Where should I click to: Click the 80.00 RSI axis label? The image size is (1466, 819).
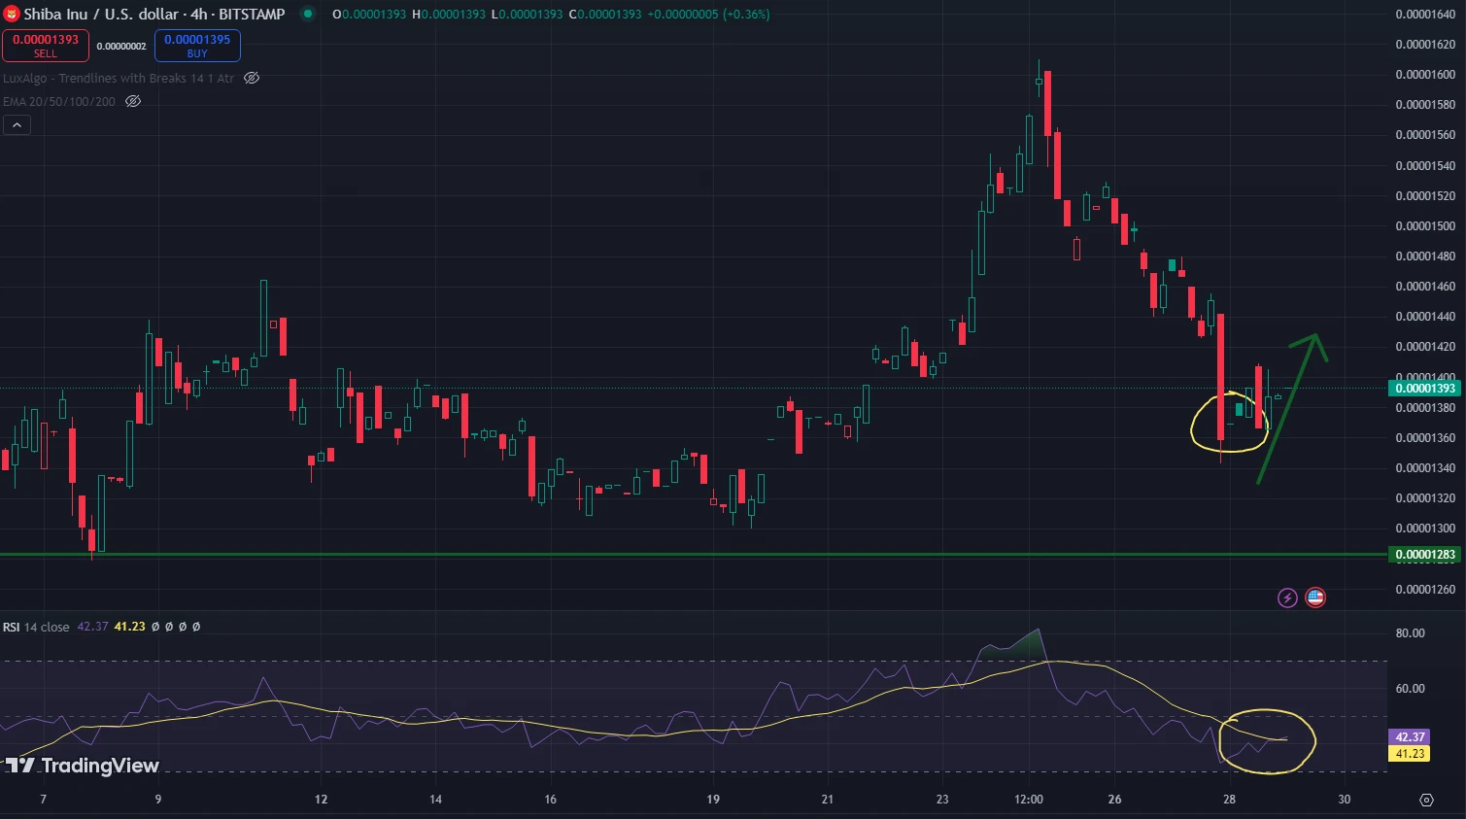pos(1410,633)
